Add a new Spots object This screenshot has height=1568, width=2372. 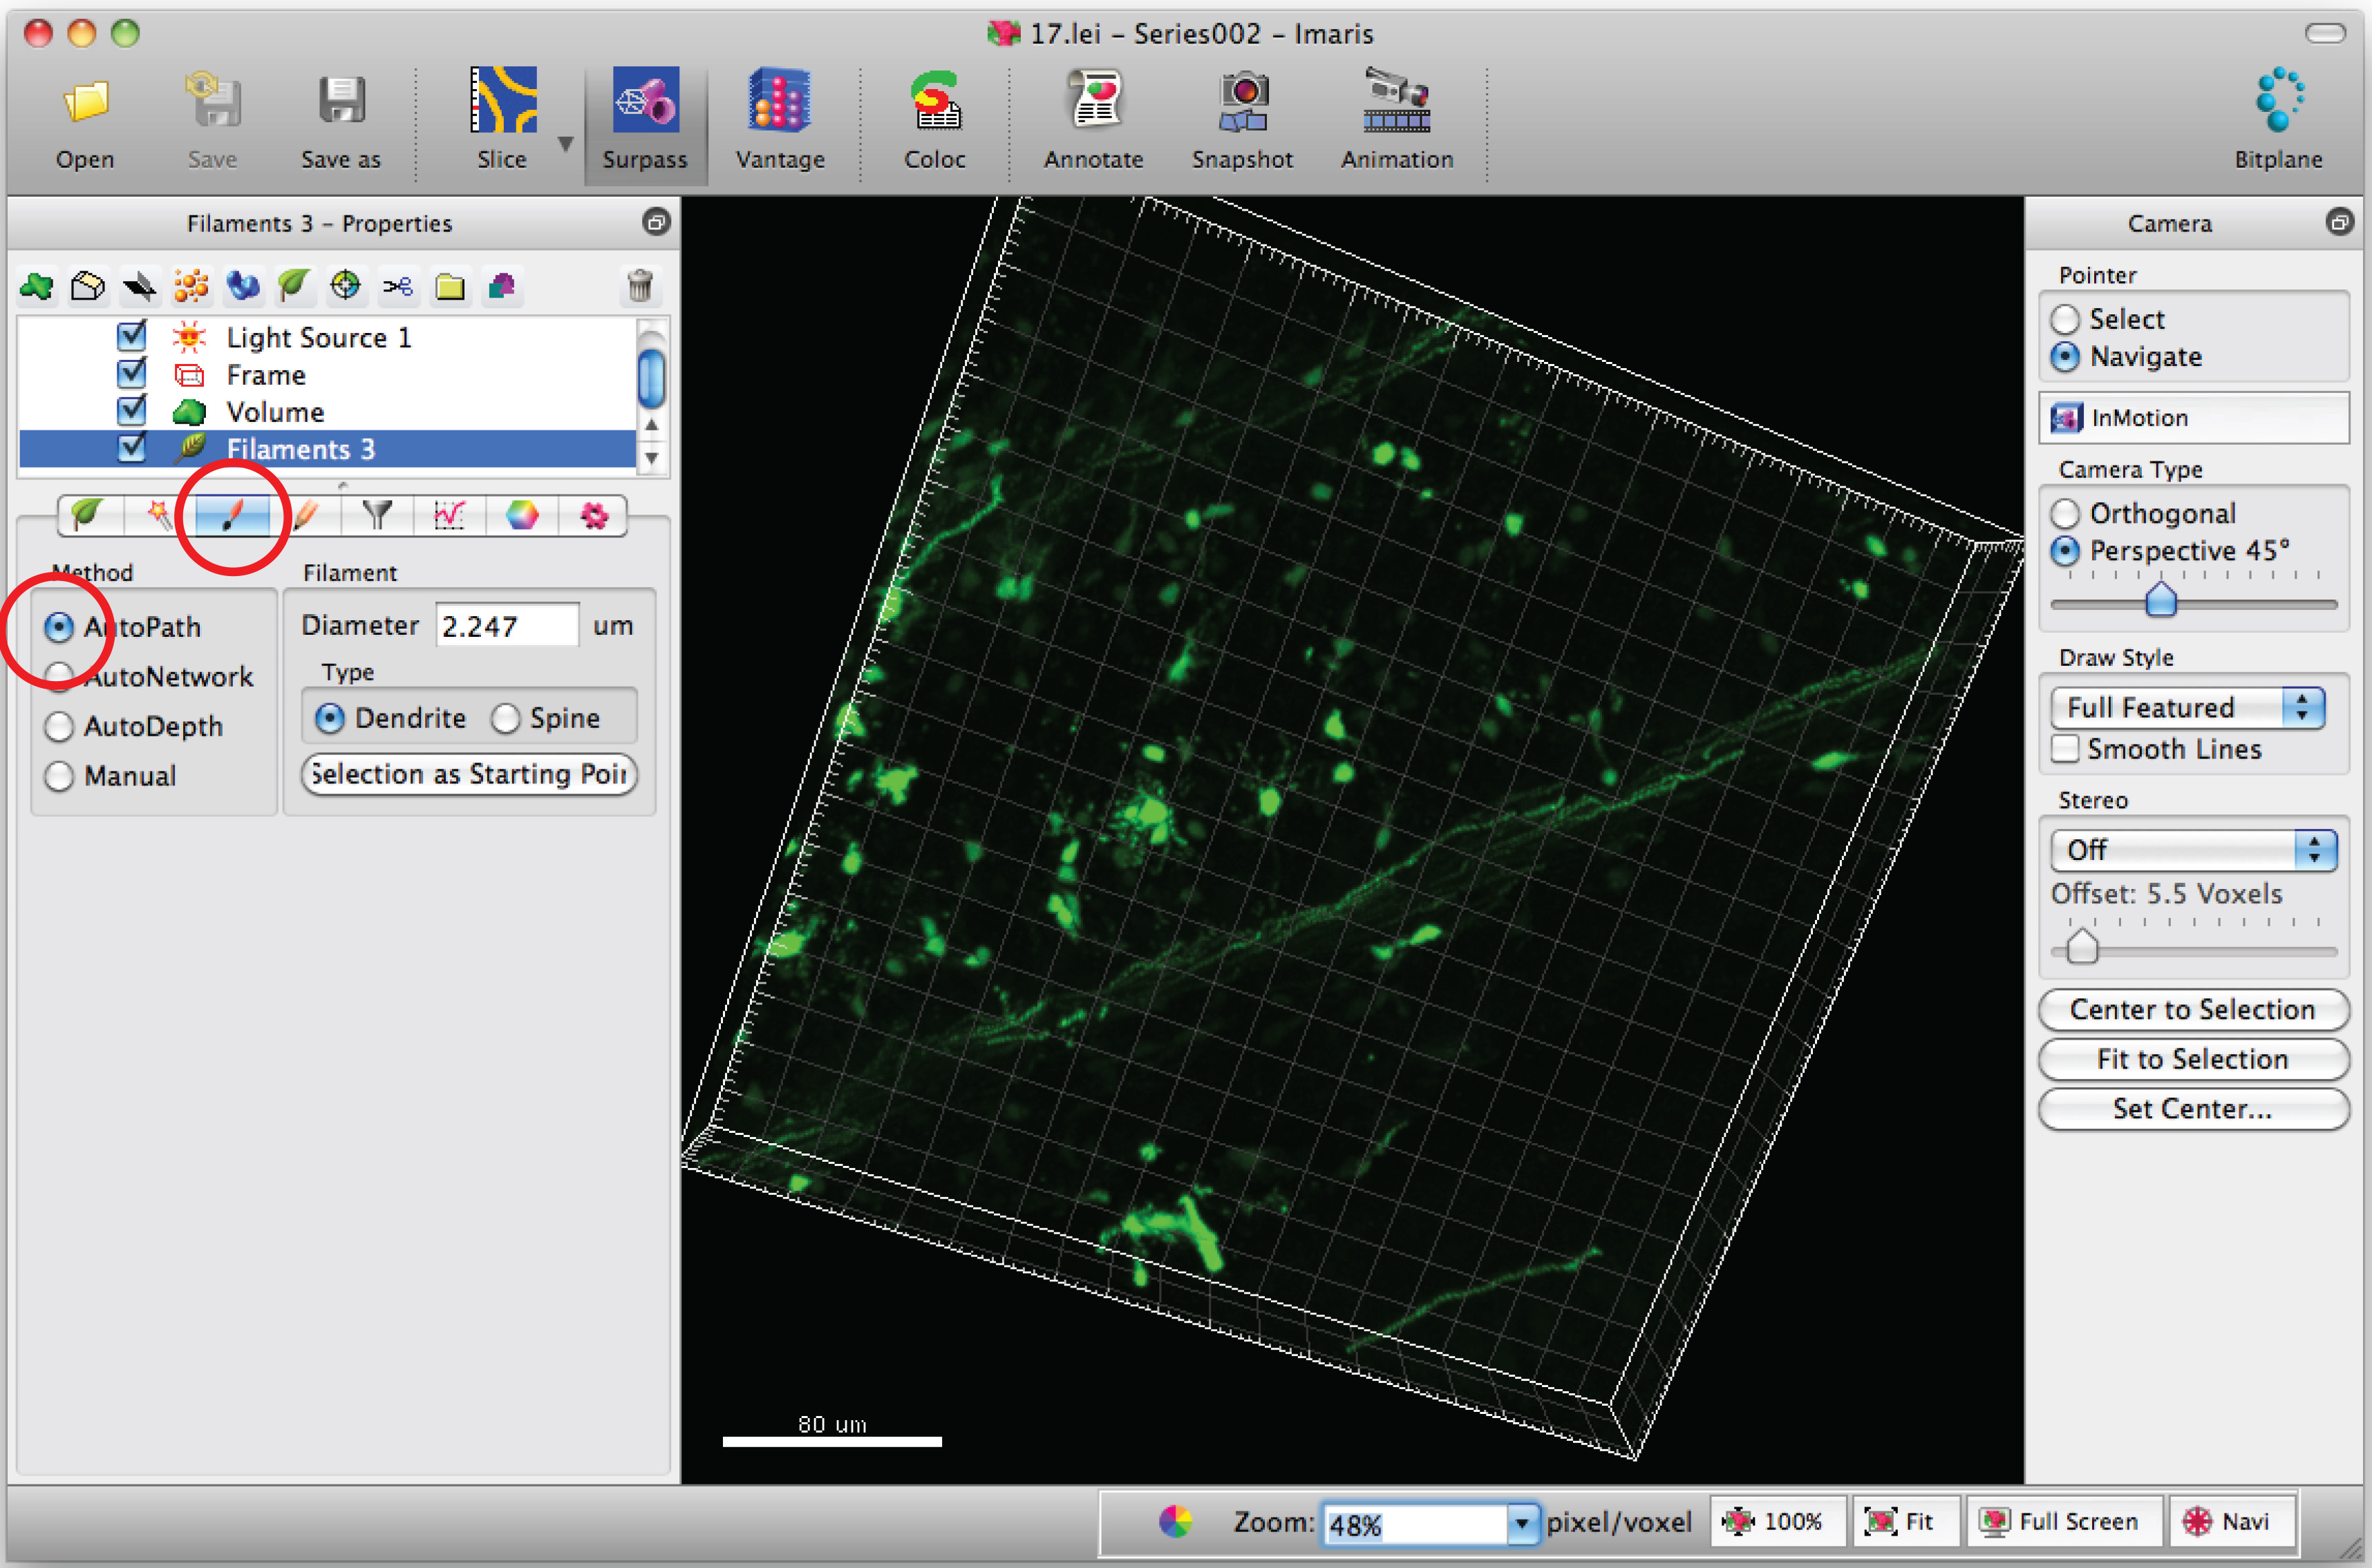click(x=191, y=287)
